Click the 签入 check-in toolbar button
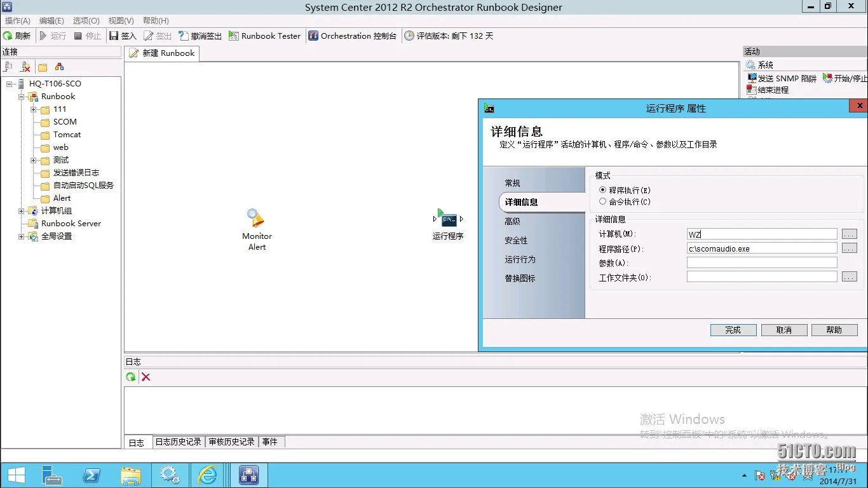Screen dimensions: 868x488 pyautogui.click(x=123, y=36)
